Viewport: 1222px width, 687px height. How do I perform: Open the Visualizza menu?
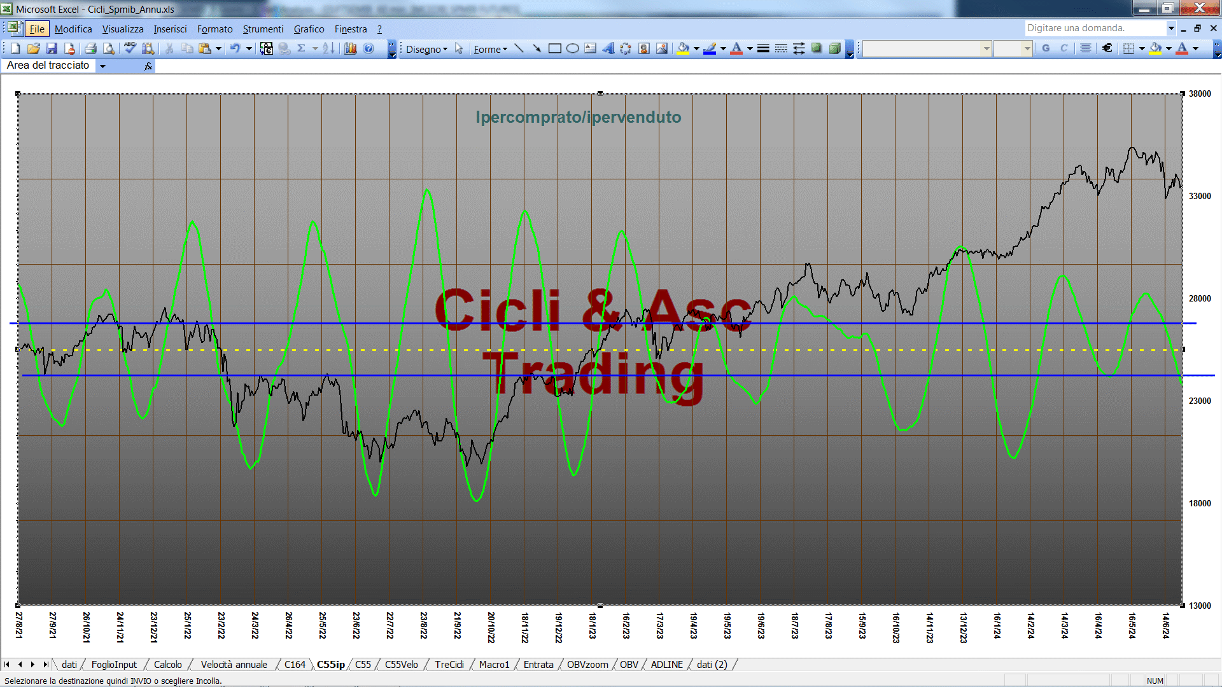123,29
